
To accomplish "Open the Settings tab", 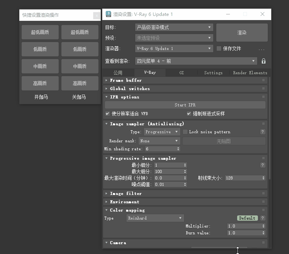I will tap(213, 73).
